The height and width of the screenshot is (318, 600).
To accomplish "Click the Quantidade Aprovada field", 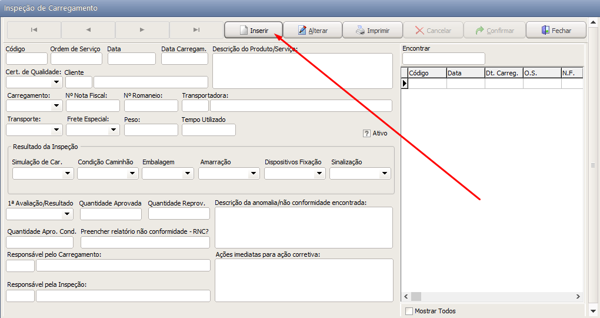I will (x=111, y=214).
